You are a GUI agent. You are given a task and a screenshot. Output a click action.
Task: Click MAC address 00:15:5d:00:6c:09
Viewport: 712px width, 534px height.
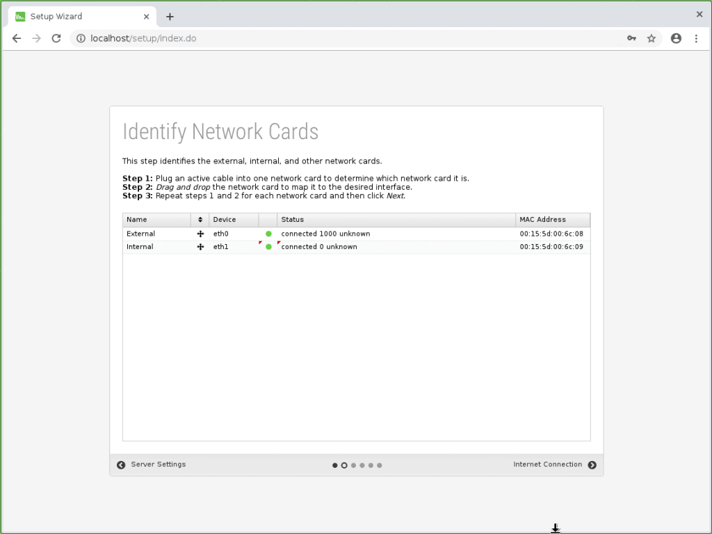pyautogui.click(x=551, y=247)
